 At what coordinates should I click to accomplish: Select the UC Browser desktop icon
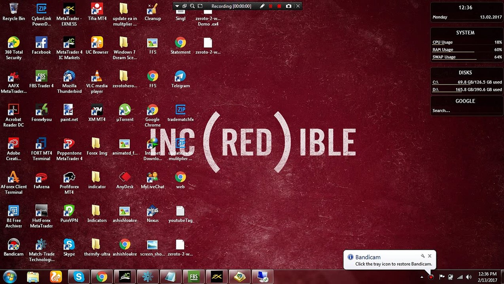pyautogui.click(x=97, y=46)
